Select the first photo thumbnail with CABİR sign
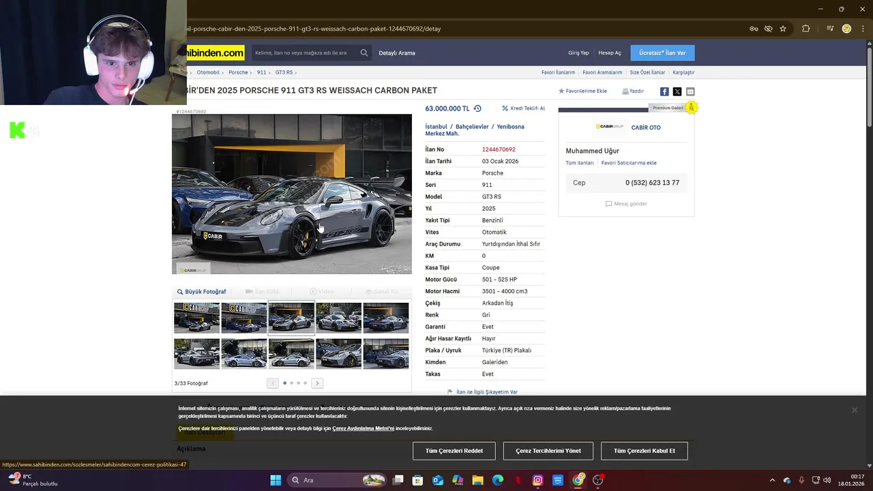 pyautogui.click(x=196, y=318)
